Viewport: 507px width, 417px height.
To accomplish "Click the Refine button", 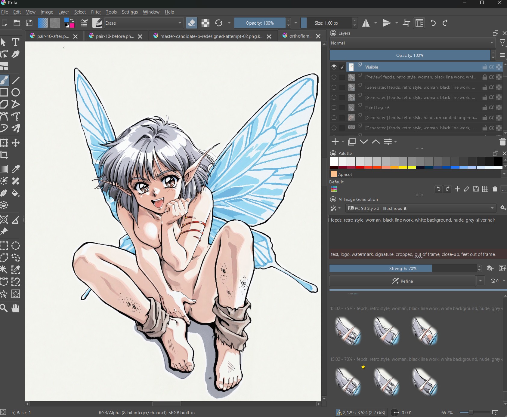I will pyautogui.click(x=402, y=281).
